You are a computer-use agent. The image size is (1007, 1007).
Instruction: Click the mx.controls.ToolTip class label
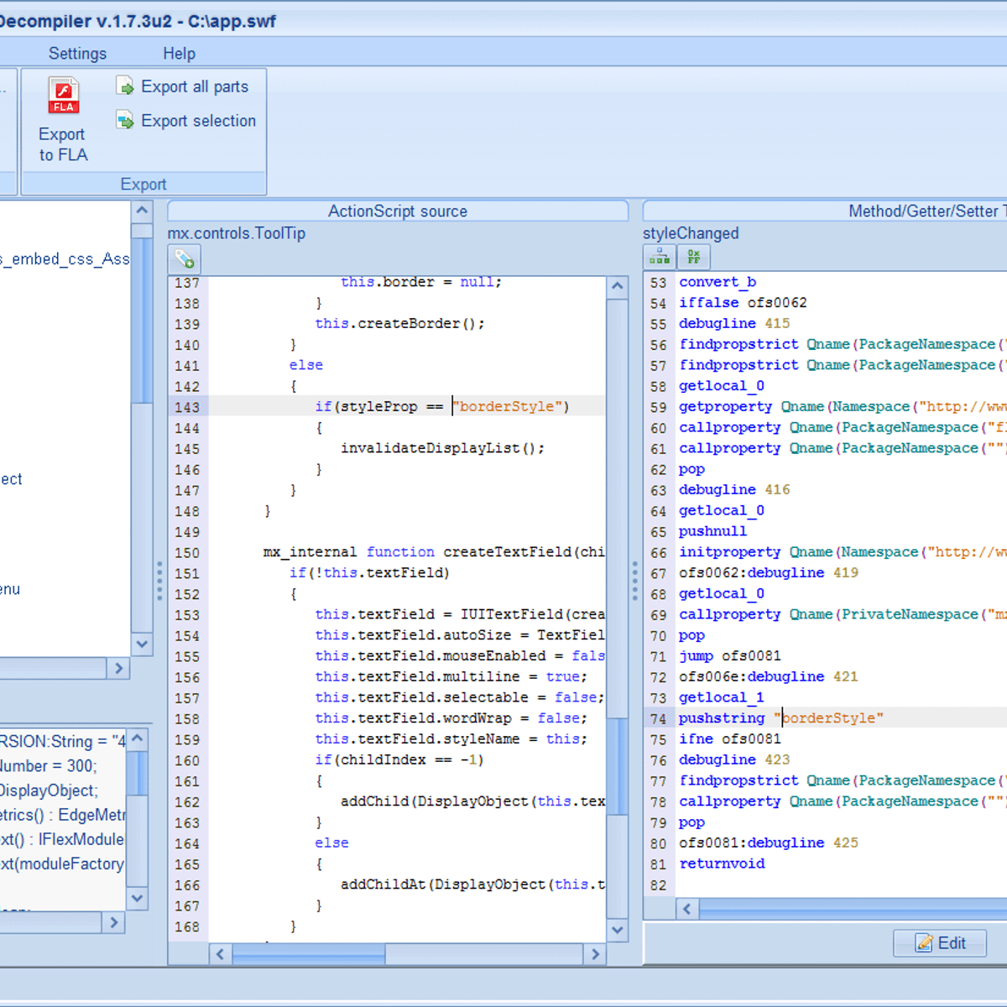tap(237, 233)
